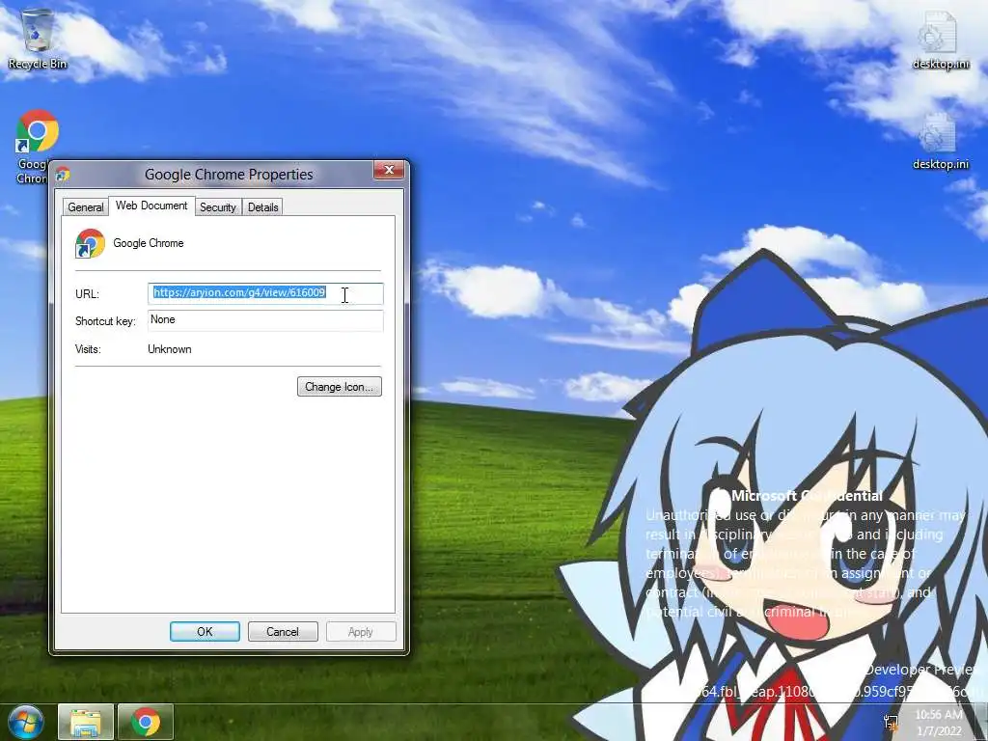Click the Change Icon... button
This screenshot has width=988, height=741.
[x=339, y=387]
